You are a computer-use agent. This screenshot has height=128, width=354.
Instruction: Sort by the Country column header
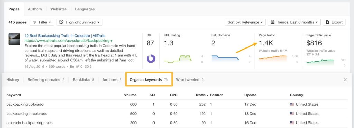coord(296,95)
